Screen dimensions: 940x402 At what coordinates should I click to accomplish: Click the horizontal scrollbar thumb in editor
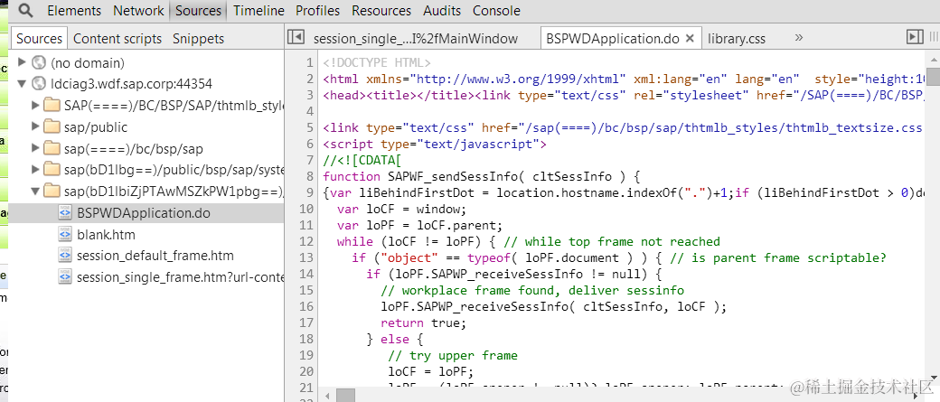345,396
